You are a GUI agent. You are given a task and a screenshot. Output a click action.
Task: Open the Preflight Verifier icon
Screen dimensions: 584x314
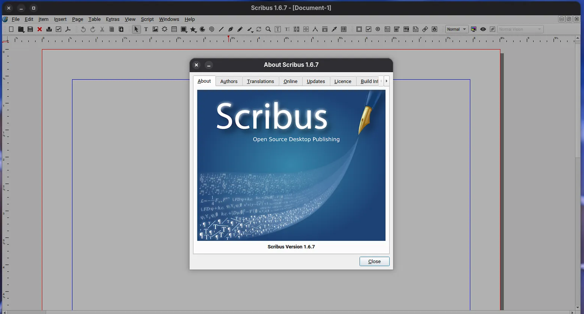58,29
